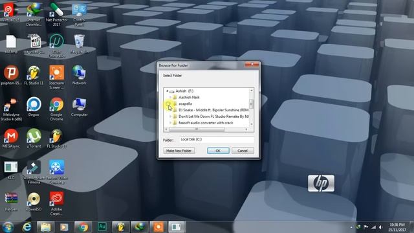Switch to Internet Download Manager in taskbar
Viewport: 414px width, 233px height.
pos(140,227)
